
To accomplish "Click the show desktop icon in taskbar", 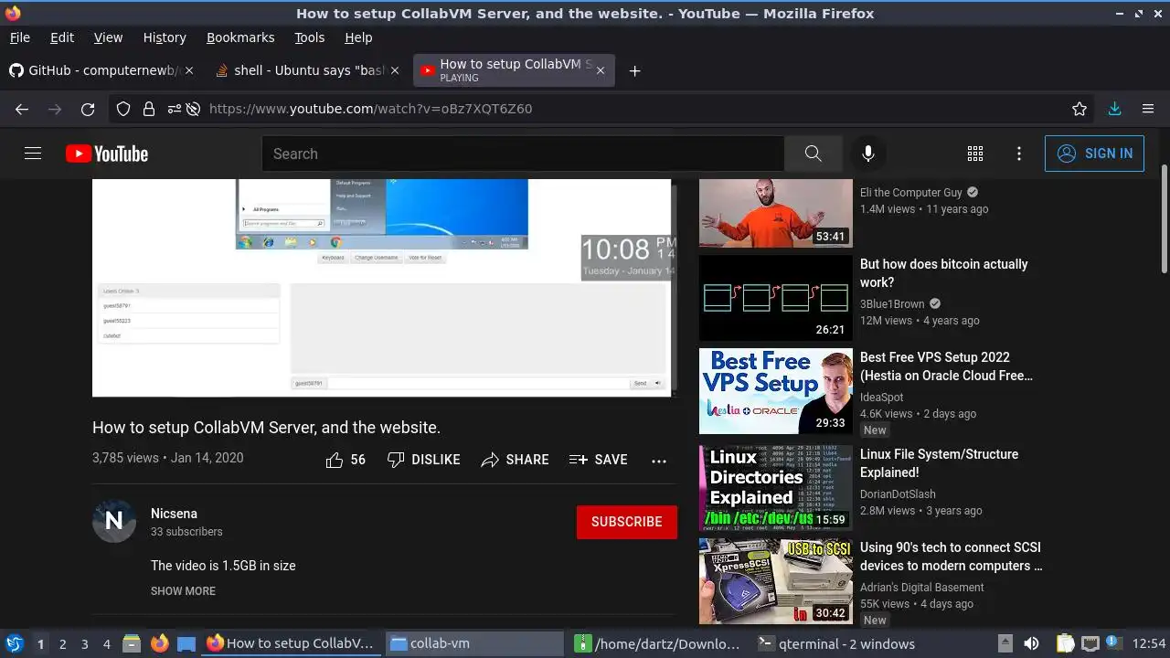I will click(x=186, y=643).
